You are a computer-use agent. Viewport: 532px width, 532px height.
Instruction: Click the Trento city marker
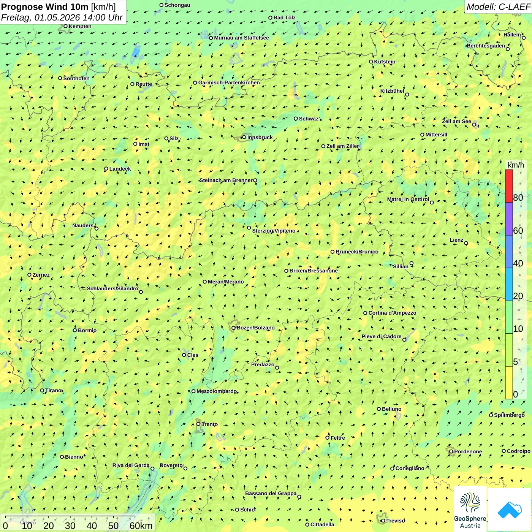[198, 424]
